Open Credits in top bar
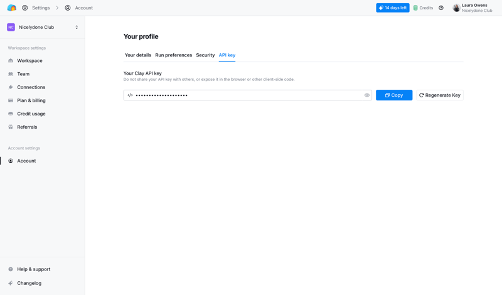The image size is (502, 295). (426, 8)
